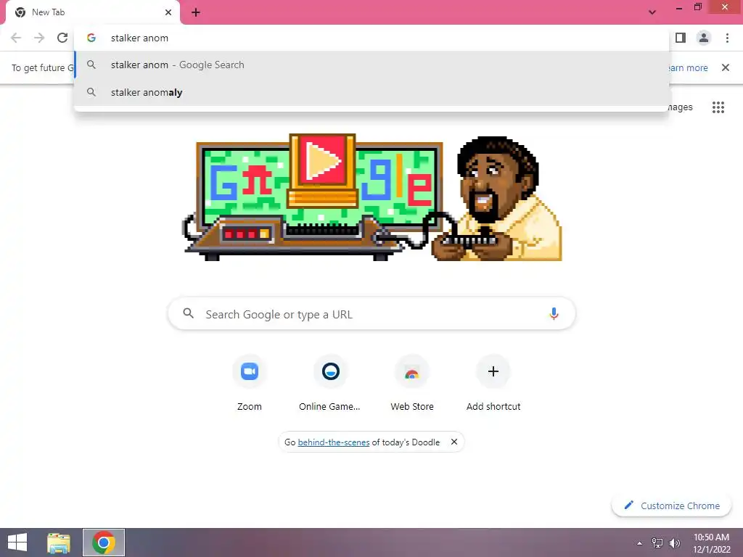The width and height of the screenshot is (743, 557).
Task: Click the network tray icon
Action: 657,542
